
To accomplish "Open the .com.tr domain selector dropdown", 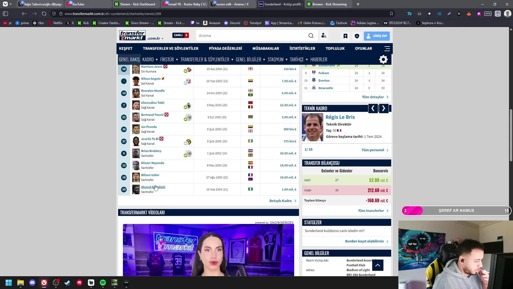I will click(155, 39).
